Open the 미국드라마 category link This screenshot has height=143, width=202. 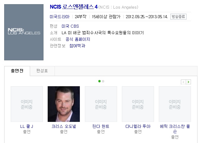pyautogui.click(x=60, y=17)
